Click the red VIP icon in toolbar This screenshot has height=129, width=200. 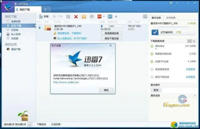(99, 17)
